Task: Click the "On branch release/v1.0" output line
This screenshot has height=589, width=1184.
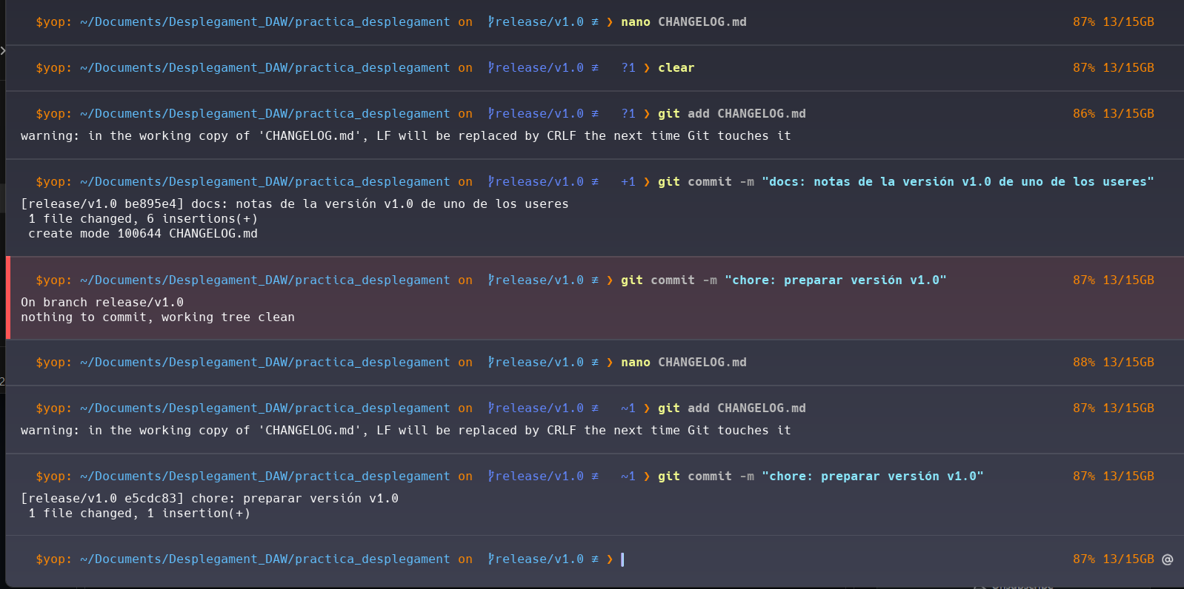Action: click(x=102, y=303)
